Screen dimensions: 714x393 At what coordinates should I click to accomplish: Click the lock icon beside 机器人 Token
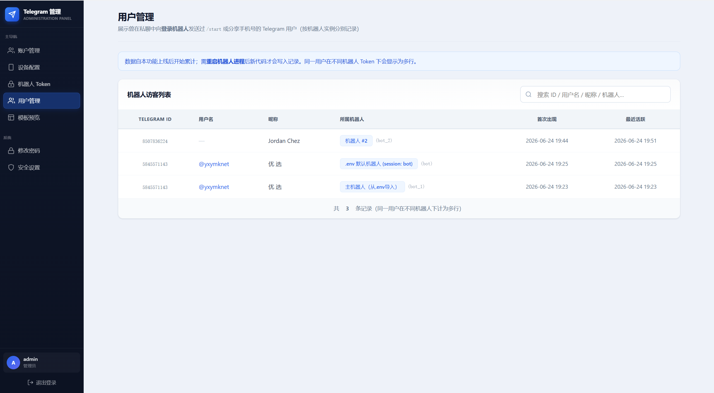11,84
